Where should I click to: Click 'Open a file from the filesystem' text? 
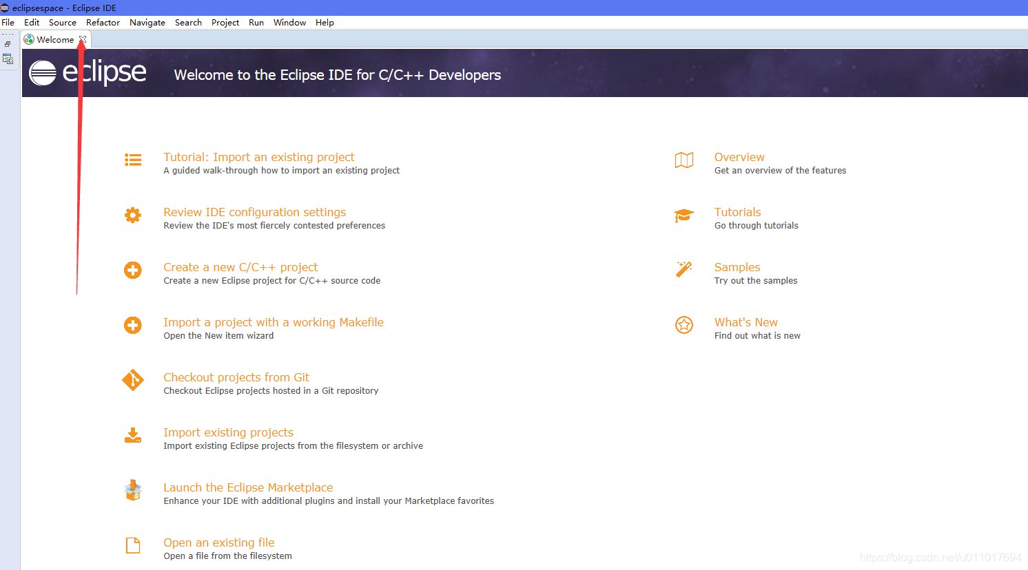[x=228, y=556]
